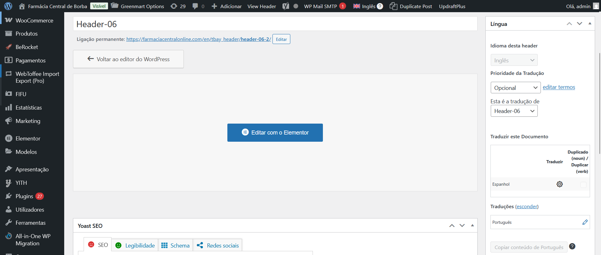Open the Esta é a tradução de dropdown

coord(514,111)
